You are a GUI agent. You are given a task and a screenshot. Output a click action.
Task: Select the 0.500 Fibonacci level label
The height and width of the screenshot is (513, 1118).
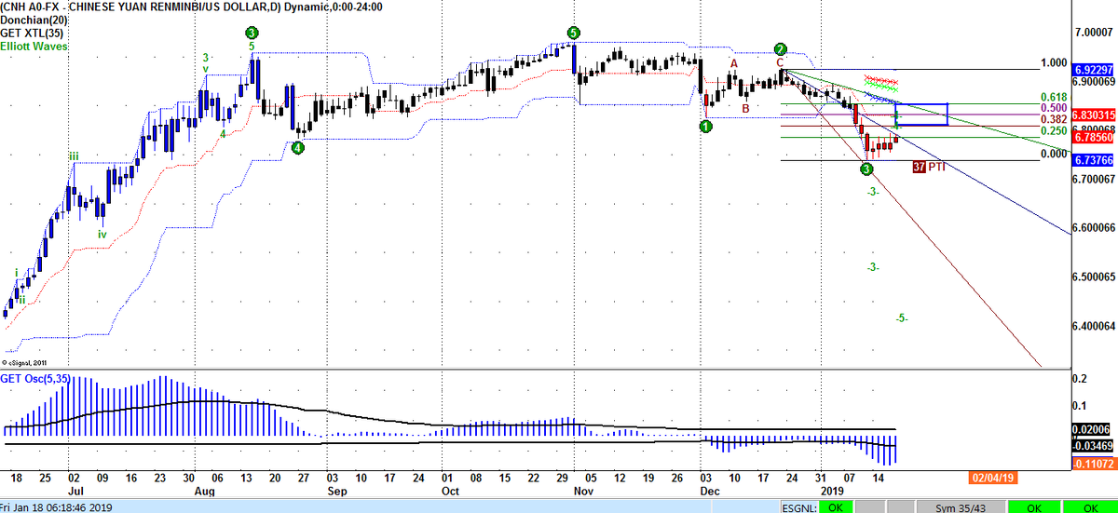[1054, 108]
